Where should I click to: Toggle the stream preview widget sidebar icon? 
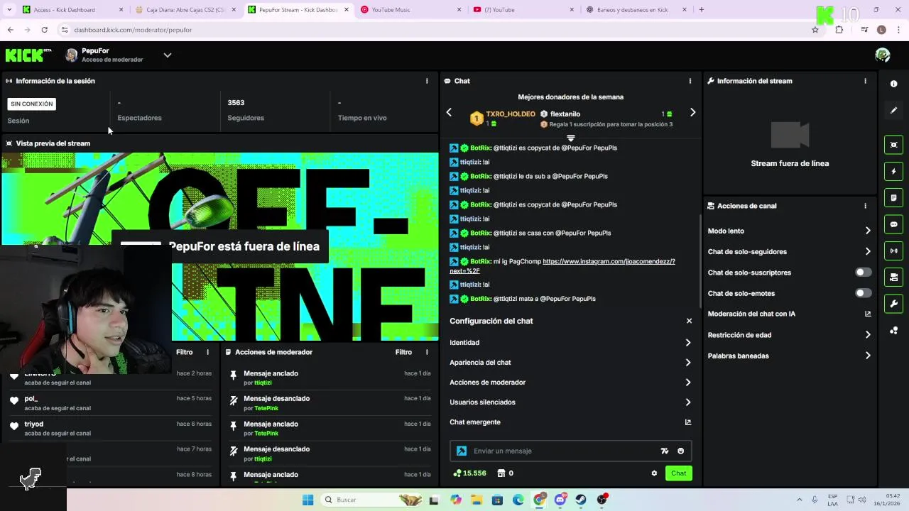tap(893, 145)
